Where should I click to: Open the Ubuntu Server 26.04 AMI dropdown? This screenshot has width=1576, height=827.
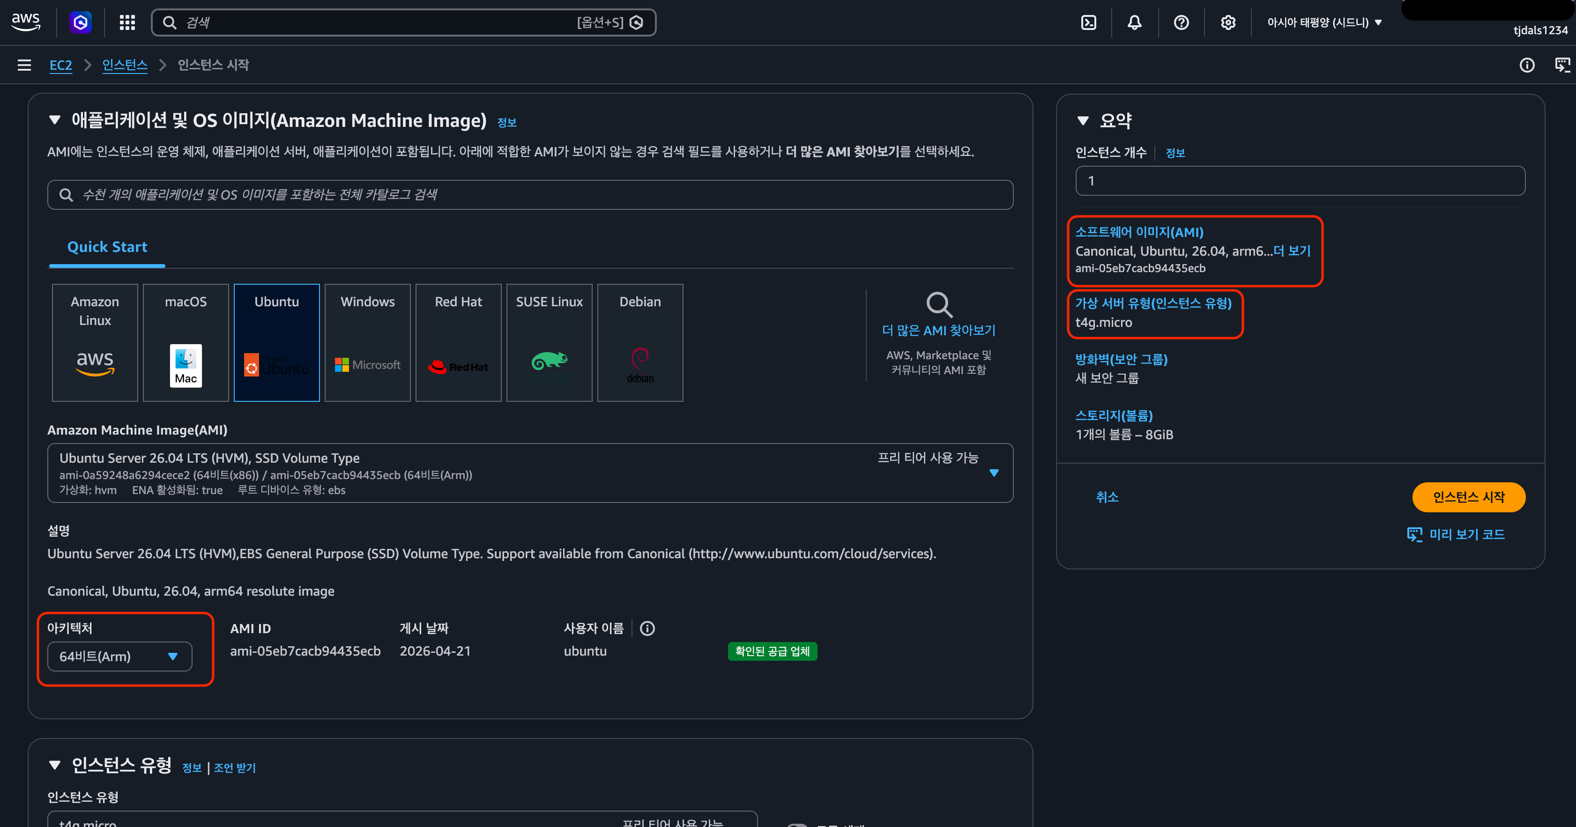click(530, 473)
